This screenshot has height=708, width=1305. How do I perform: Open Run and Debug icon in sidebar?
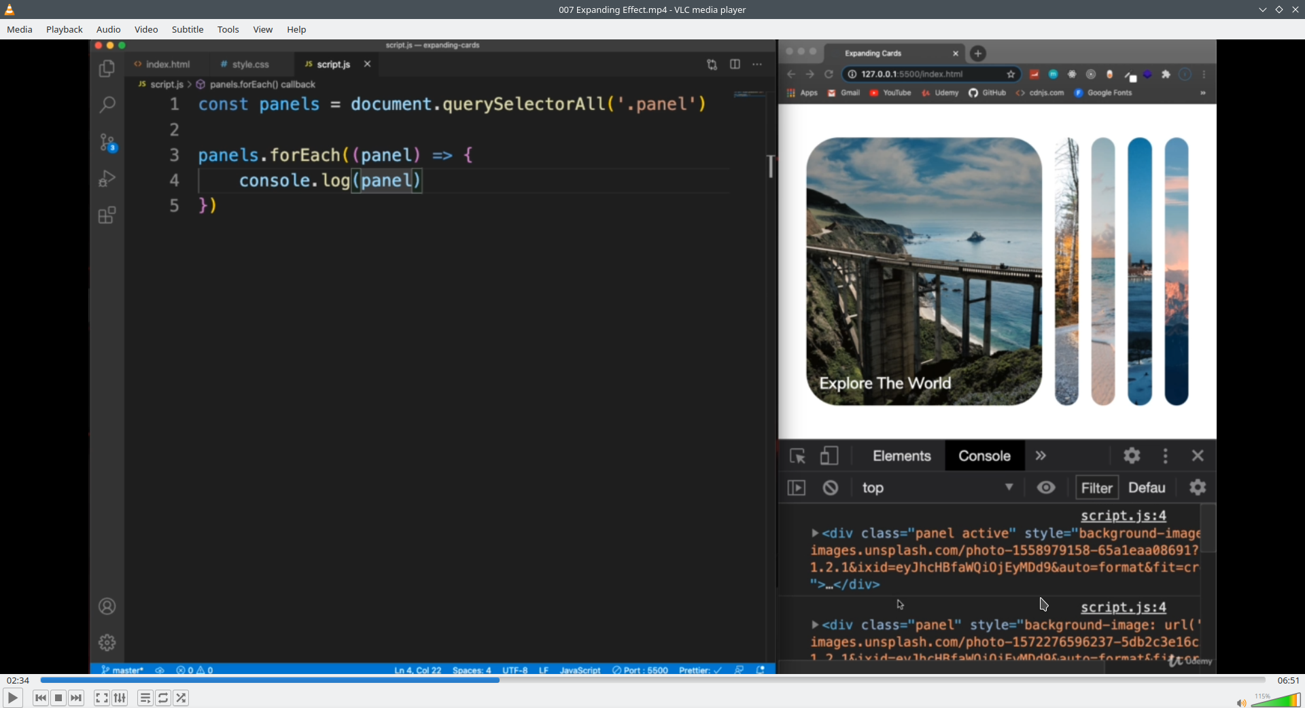[107, 179]
